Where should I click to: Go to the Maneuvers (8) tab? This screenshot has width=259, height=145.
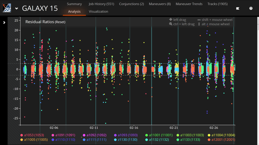[160, 4]
